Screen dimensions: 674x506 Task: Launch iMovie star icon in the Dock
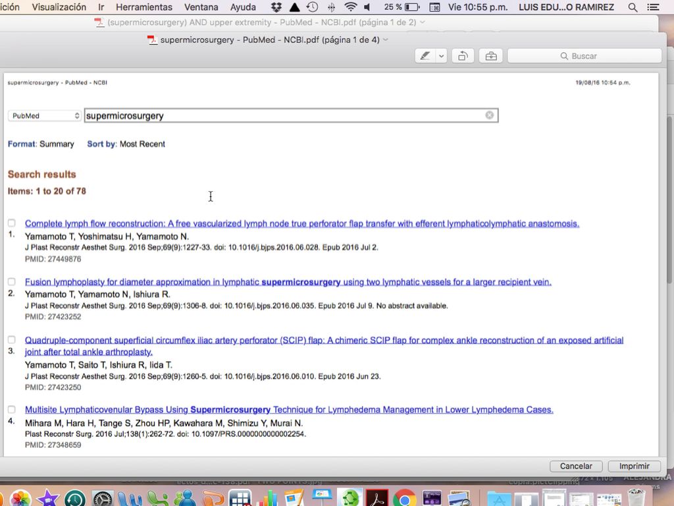tap(47, 498)
